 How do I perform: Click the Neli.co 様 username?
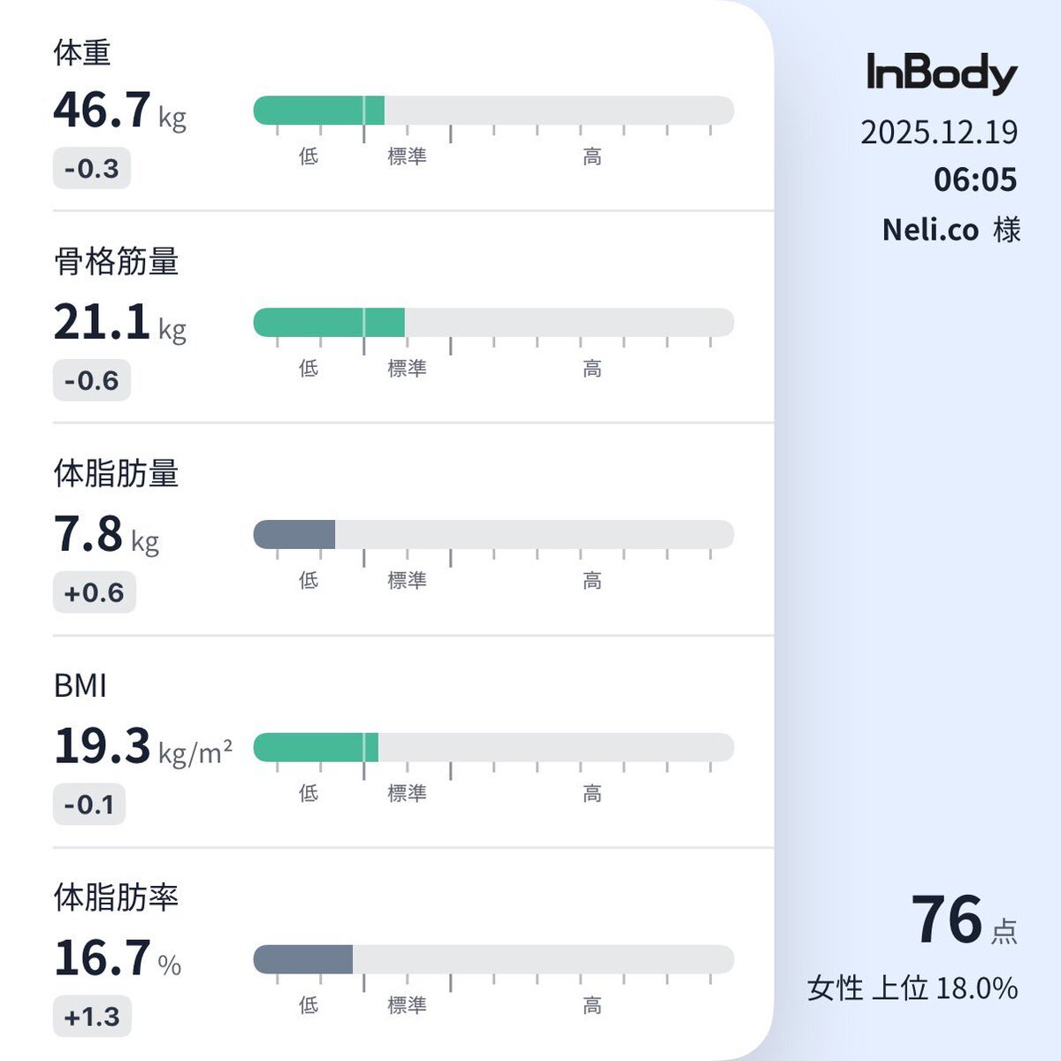click(x=951, y=230)
